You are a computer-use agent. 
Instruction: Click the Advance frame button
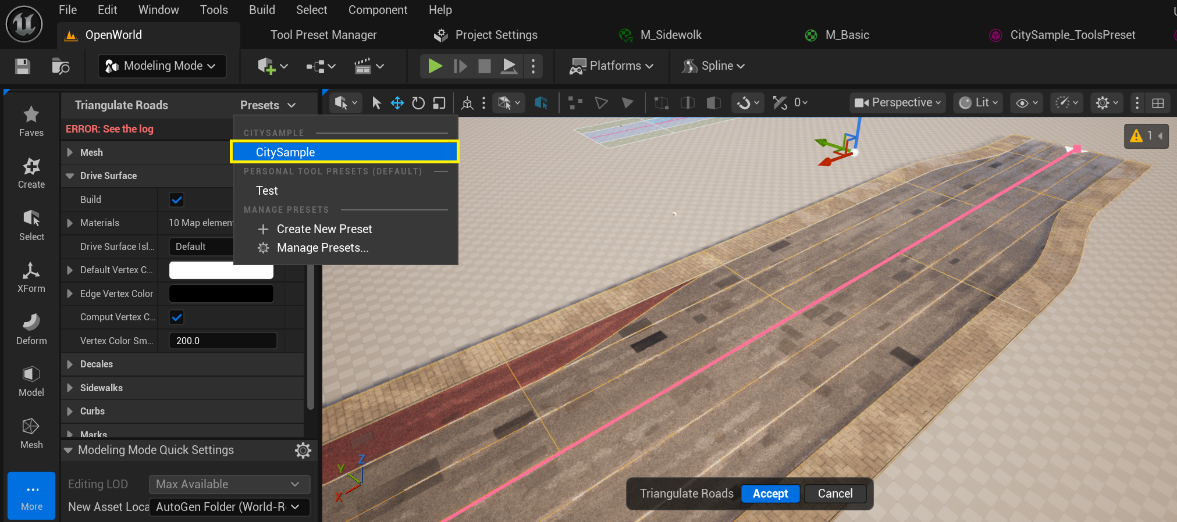[x=460, y=66]
